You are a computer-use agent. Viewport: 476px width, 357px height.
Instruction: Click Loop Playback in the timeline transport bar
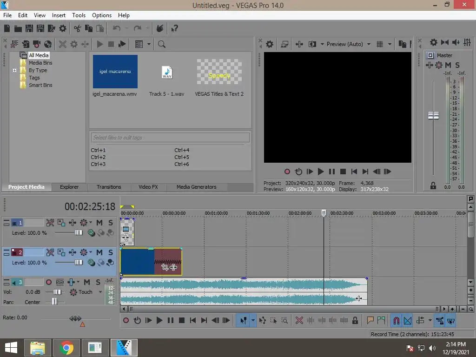(137, 321)
